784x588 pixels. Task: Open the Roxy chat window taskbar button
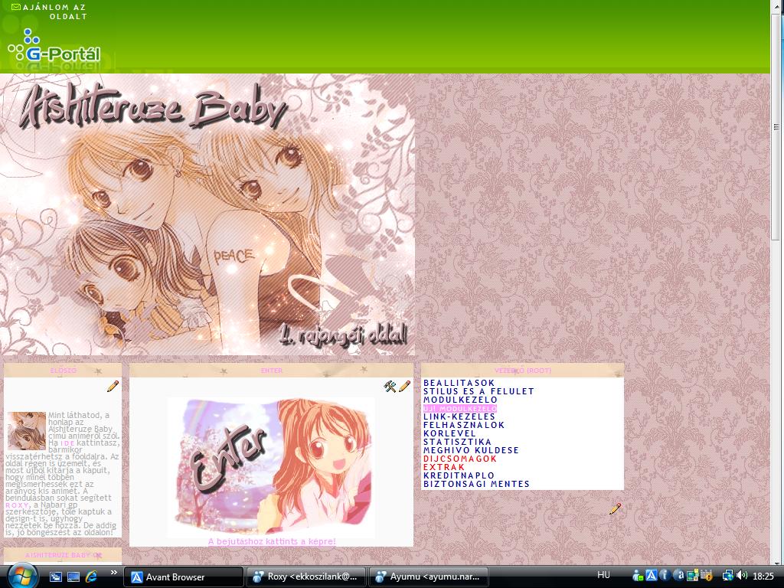306,577
